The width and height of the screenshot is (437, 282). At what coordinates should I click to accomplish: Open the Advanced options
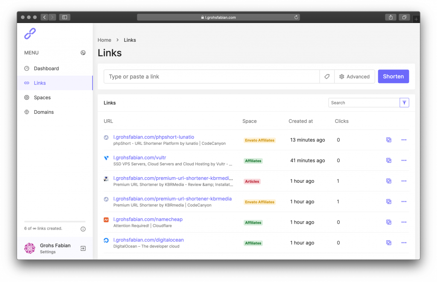pos(355,77)
